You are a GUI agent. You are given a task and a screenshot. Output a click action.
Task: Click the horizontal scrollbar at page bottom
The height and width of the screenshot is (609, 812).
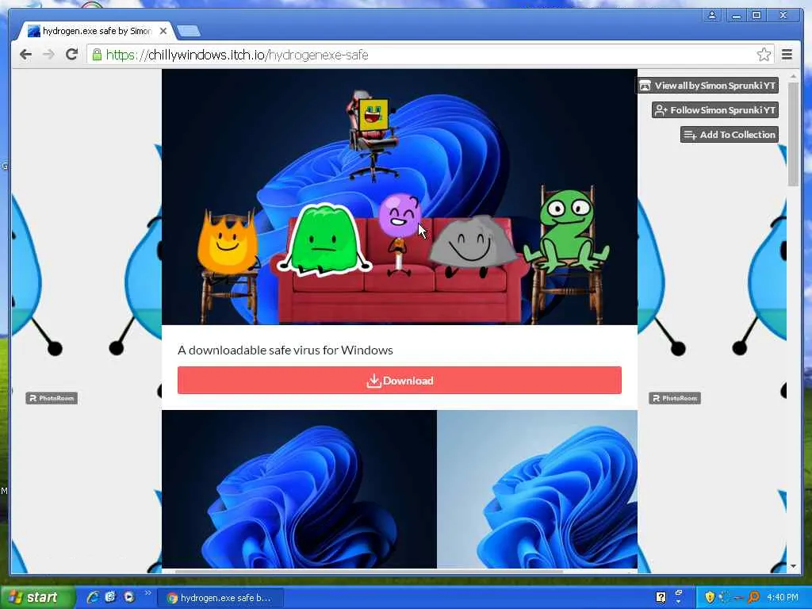pyautogui.click(x=369, y=571)
